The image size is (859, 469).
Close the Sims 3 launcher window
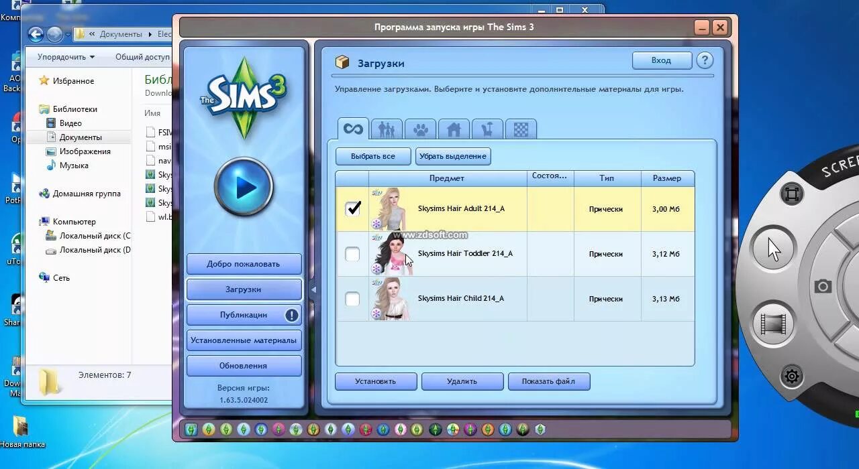point(720,27)
